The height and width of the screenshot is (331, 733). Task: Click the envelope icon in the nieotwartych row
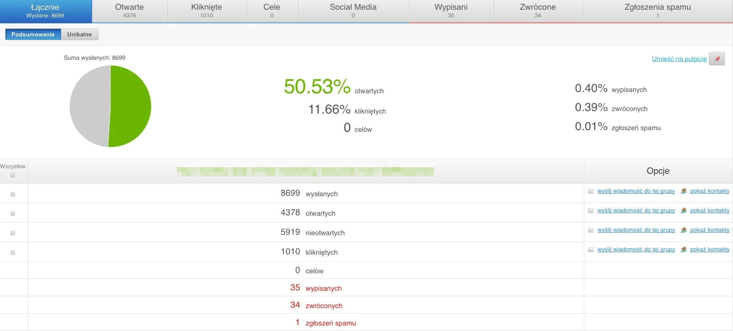click(x=591, y=230)
